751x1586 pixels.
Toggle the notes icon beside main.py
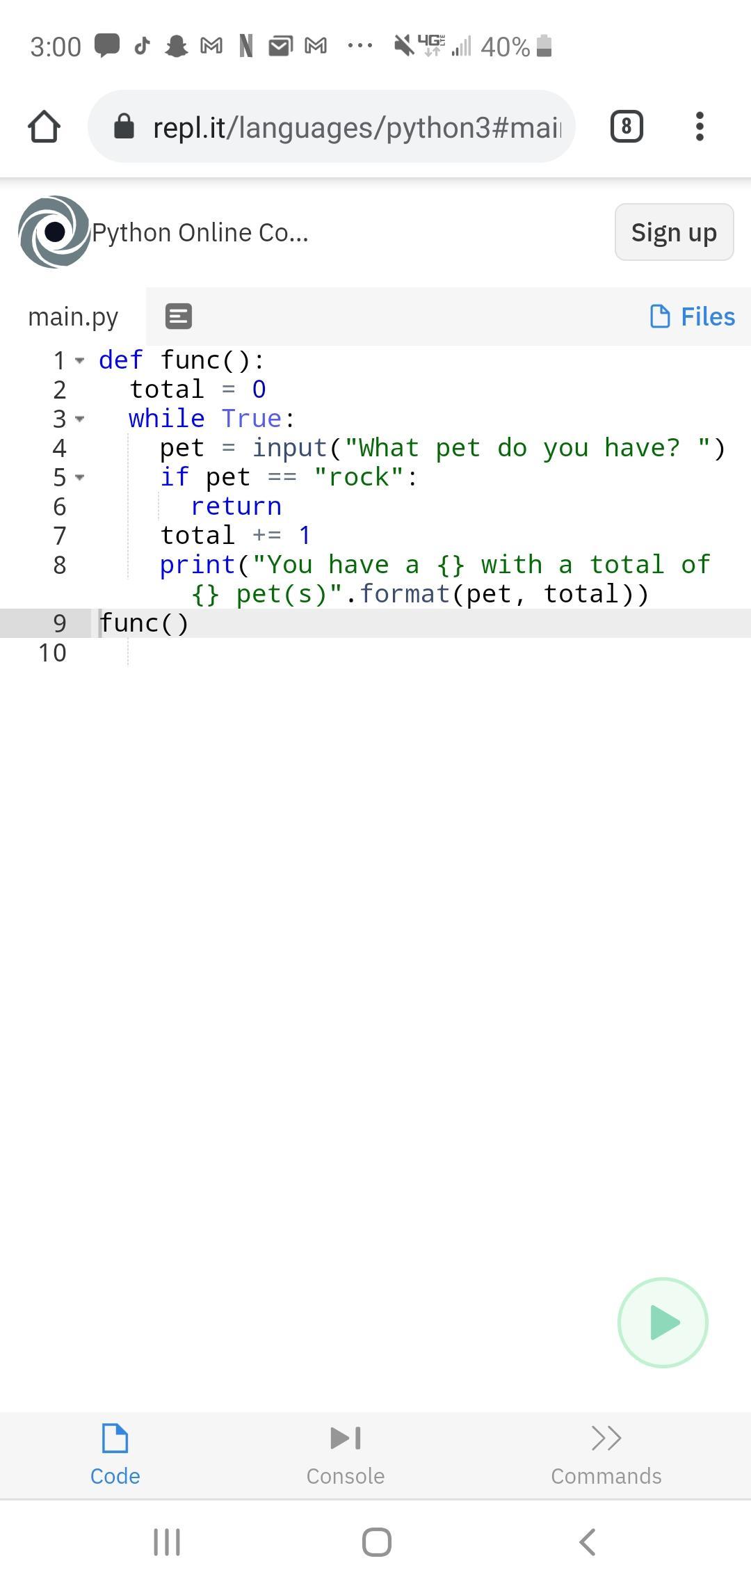179,317
